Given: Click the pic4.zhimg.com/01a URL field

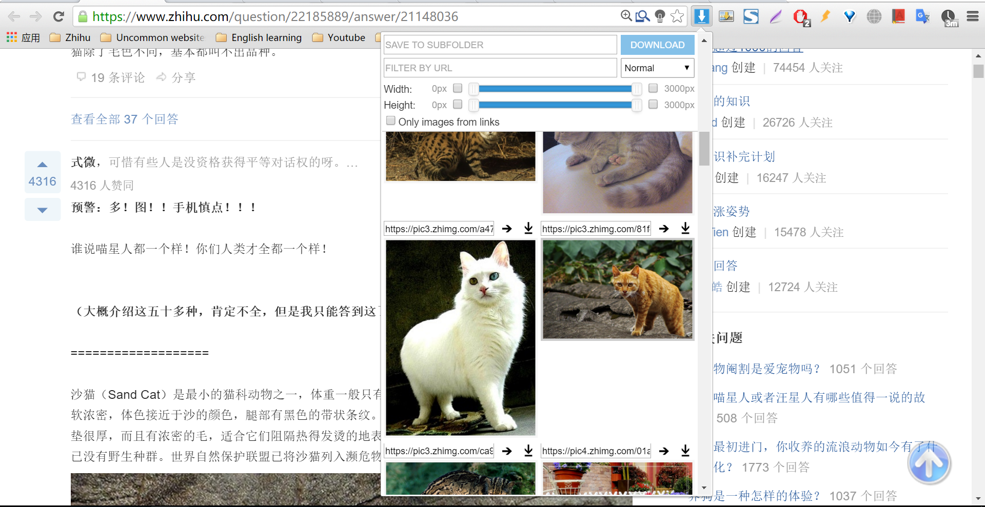Looking at the screenshot, I should click(596, 451).
